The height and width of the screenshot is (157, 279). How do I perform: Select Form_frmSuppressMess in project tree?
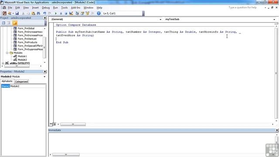(x=30, y=49)
